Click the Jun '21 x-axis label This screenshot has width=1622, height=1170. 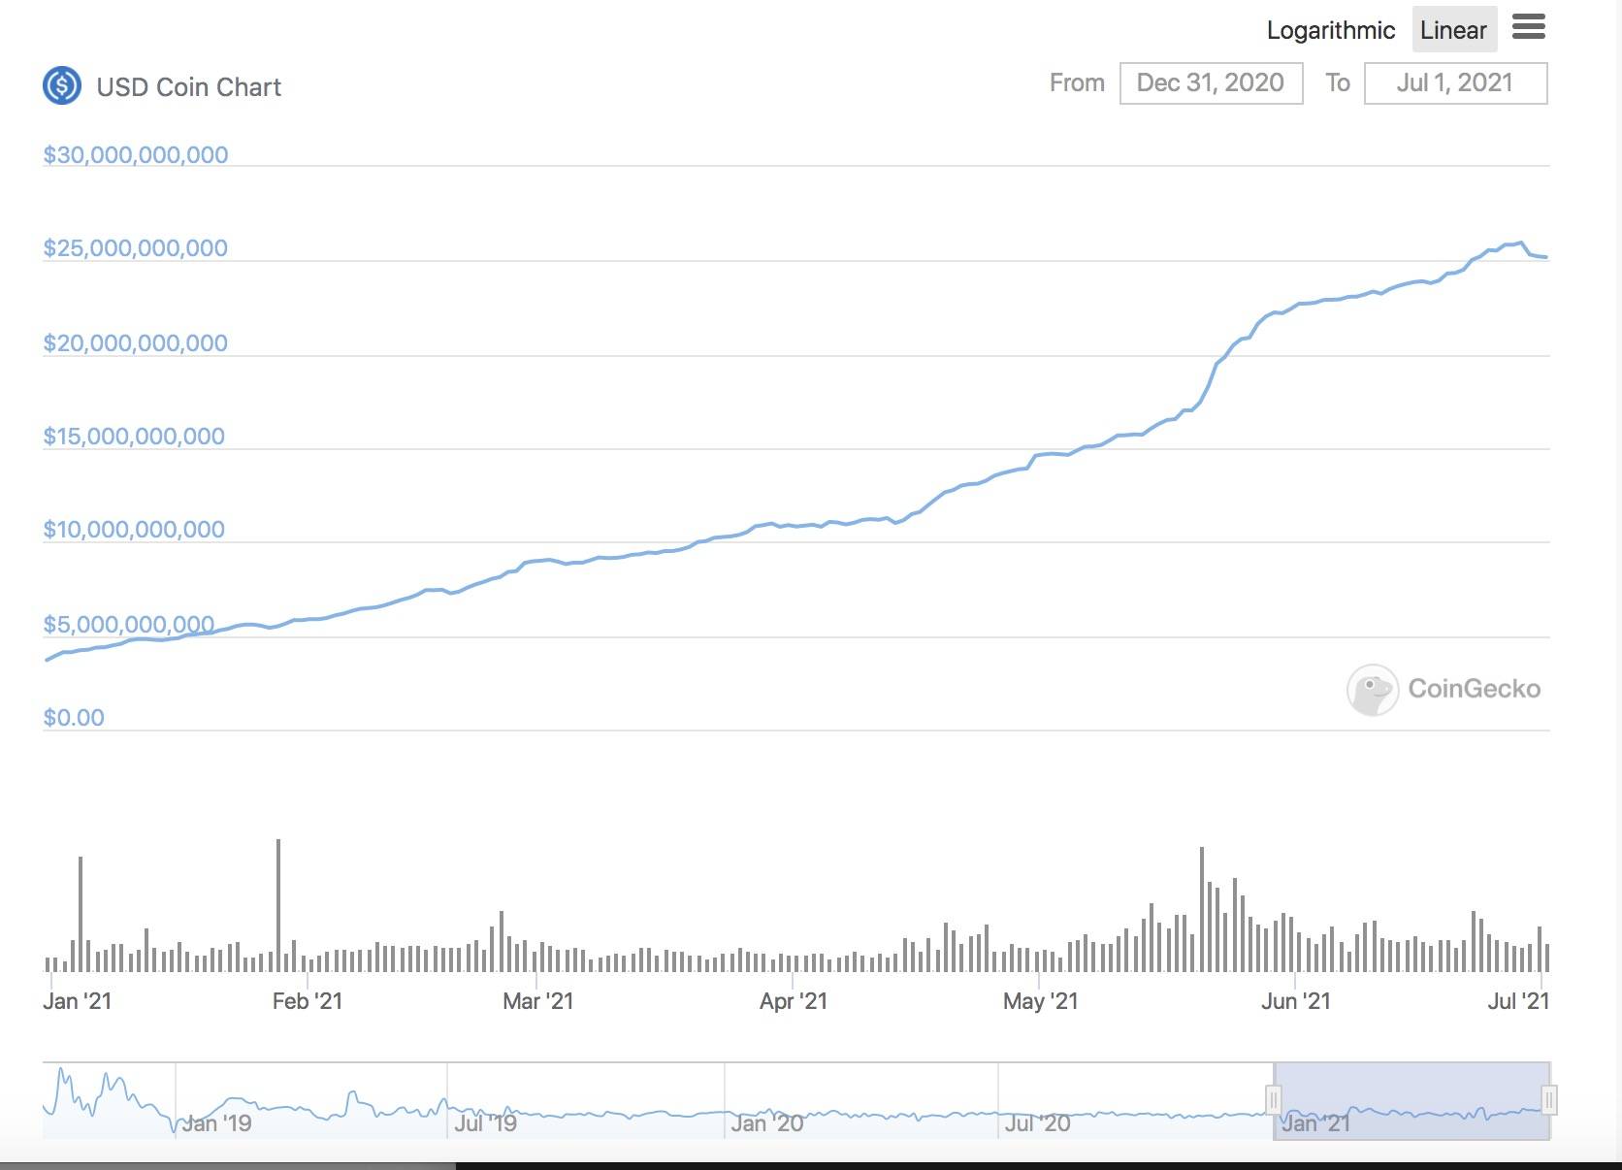pos(1296,1001)
